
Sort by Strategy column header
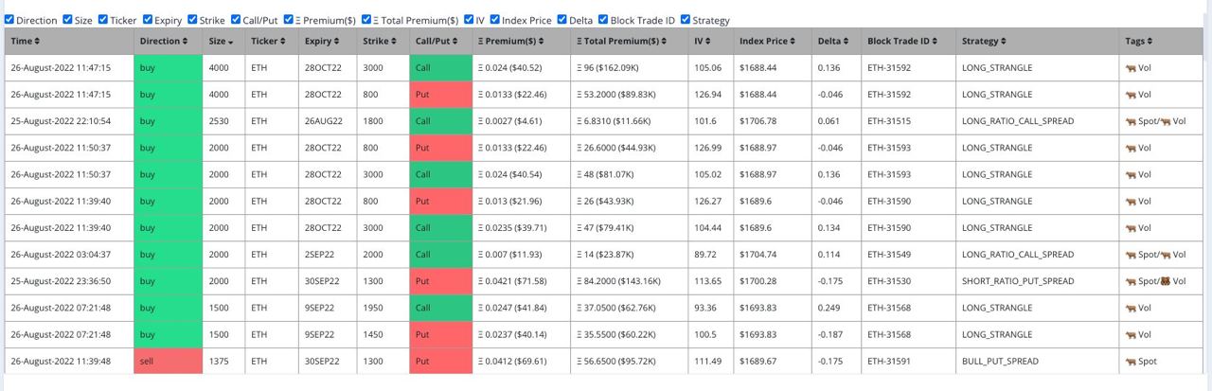[984, 41]
